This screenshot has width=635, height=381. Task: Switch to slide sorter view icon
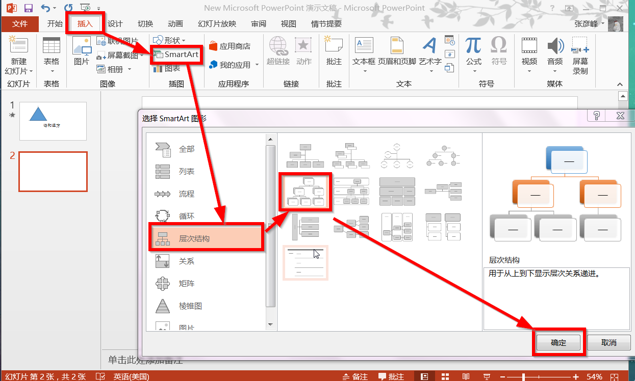445,376
